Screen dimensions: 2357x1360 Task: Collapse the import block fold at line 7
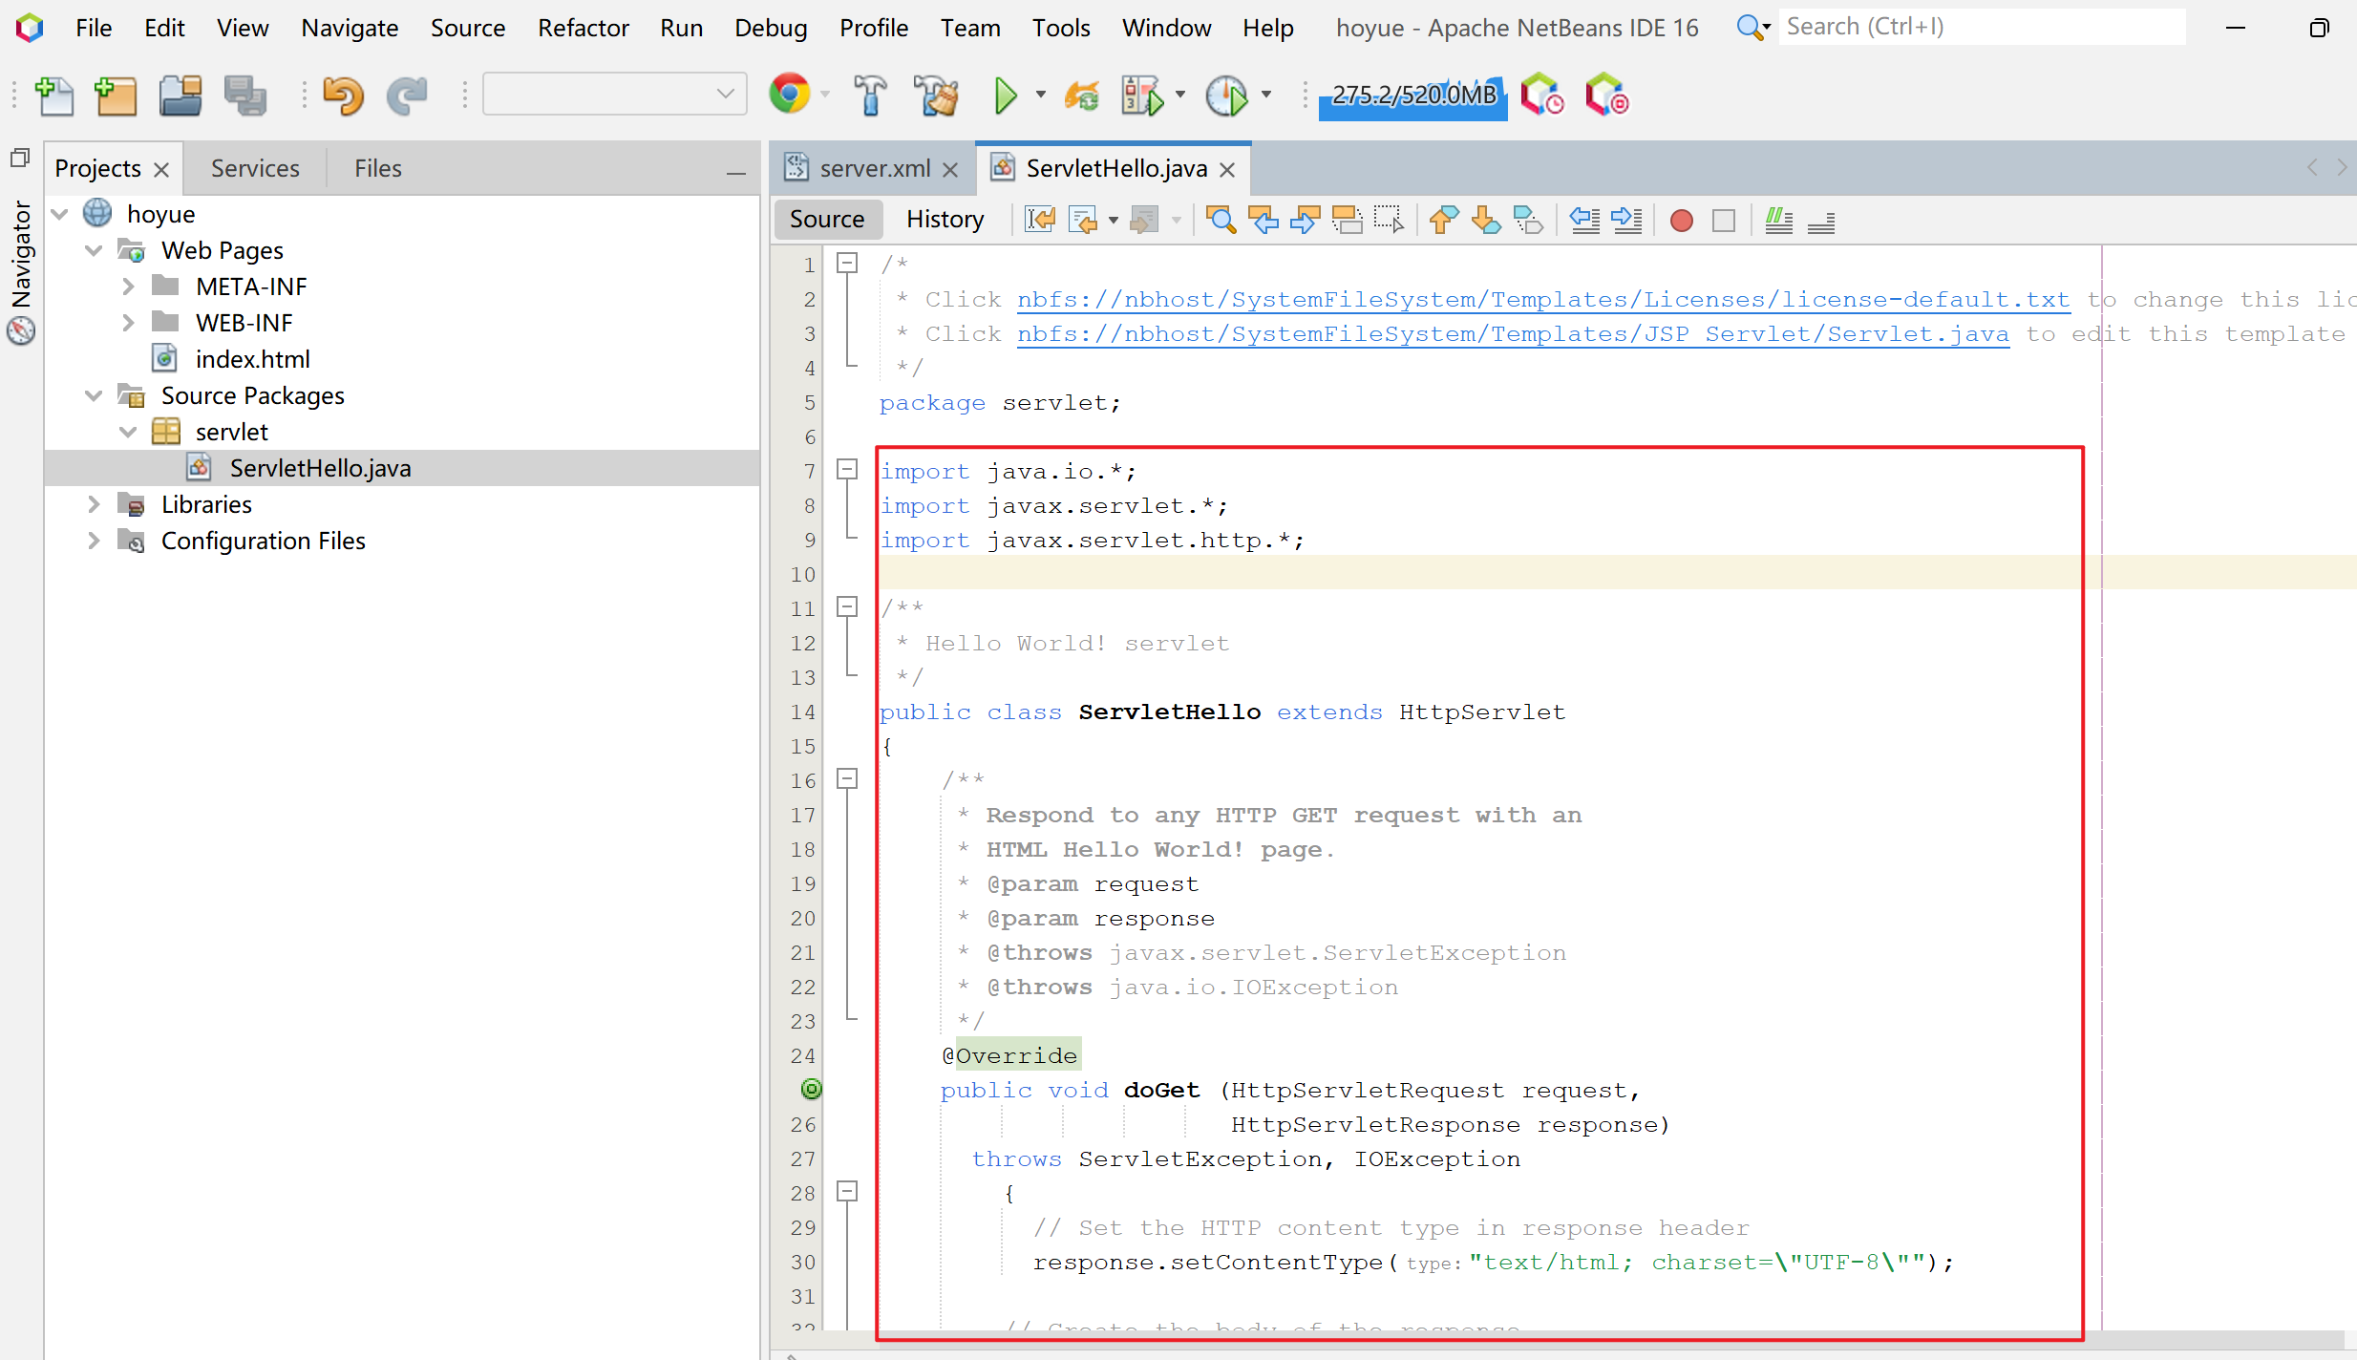click(x=847, y=469)
